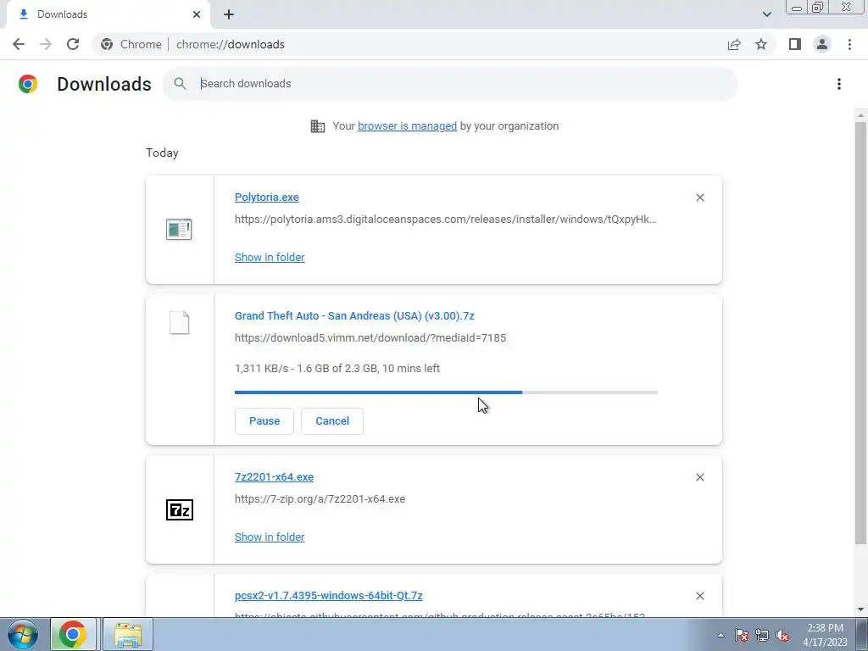
Task: Open the Chrome three-dot main menu
Action: pyautogui.click(x=849, y=44)
